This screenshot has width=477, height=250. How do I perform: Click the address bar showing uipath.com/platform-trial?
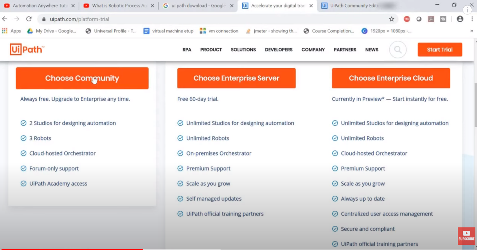pos(79,19)
